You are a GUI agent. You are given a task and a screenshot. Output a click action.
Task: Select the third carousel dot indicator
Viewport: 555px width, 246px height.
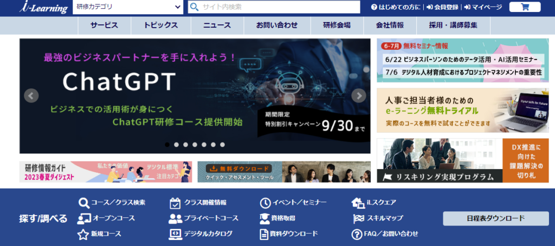tap(185, 145)
